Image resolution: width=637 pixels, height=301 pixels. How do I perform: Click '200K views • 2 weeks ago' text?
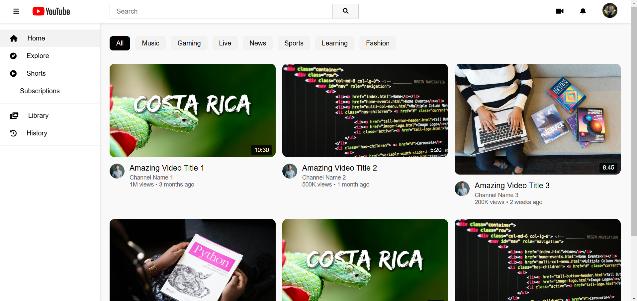[x=508, y=202]
